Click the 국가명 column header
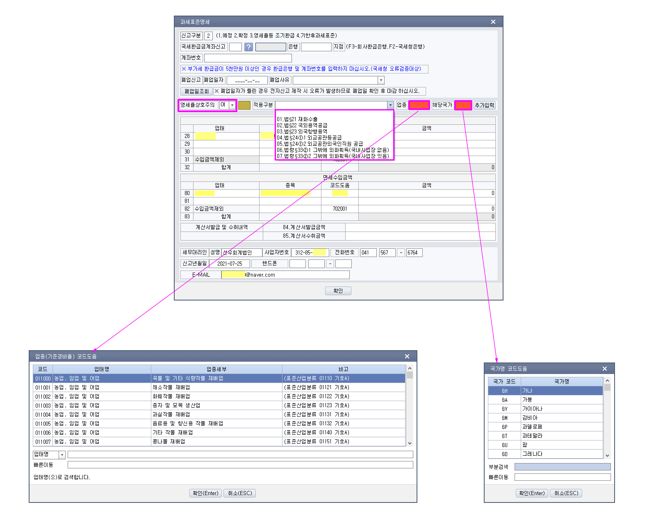The width and height of the screenshot is (656, 523). coord(562,381)
